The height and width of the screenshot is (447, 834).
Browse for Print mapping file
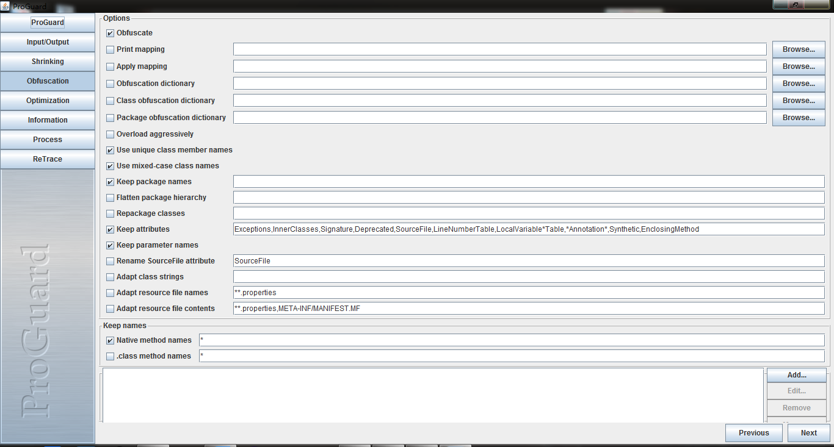click(x=799, y=49)
